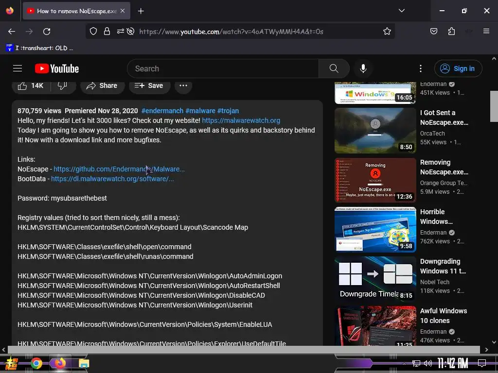Open more actions ellipsis under video
Screen dimensions: 498x373
point(183,85)
